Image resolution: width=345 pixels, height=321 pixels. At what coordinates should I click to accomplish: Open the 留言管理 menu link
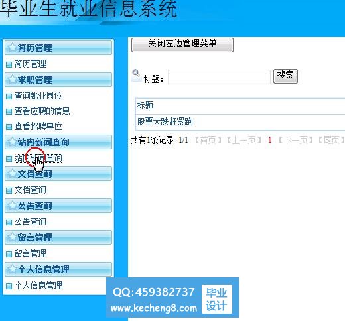click(31, 253)
